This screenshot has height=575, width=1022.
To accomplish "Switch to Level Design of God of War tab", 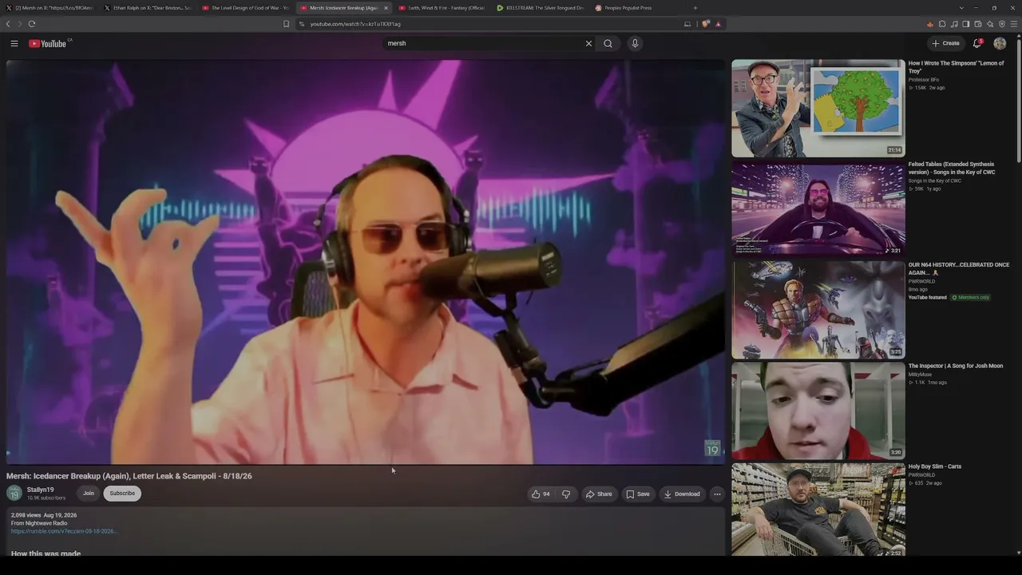I will point(246,8).
